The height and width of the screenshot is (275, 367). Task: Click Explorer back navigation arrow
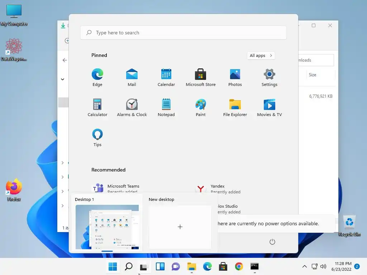65,60
